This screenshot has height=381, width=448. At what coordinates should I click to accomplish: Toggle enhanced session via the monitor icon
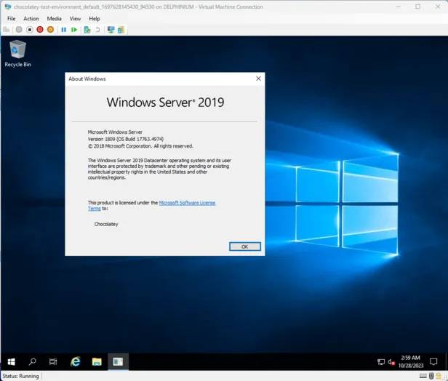click(111, 30)
